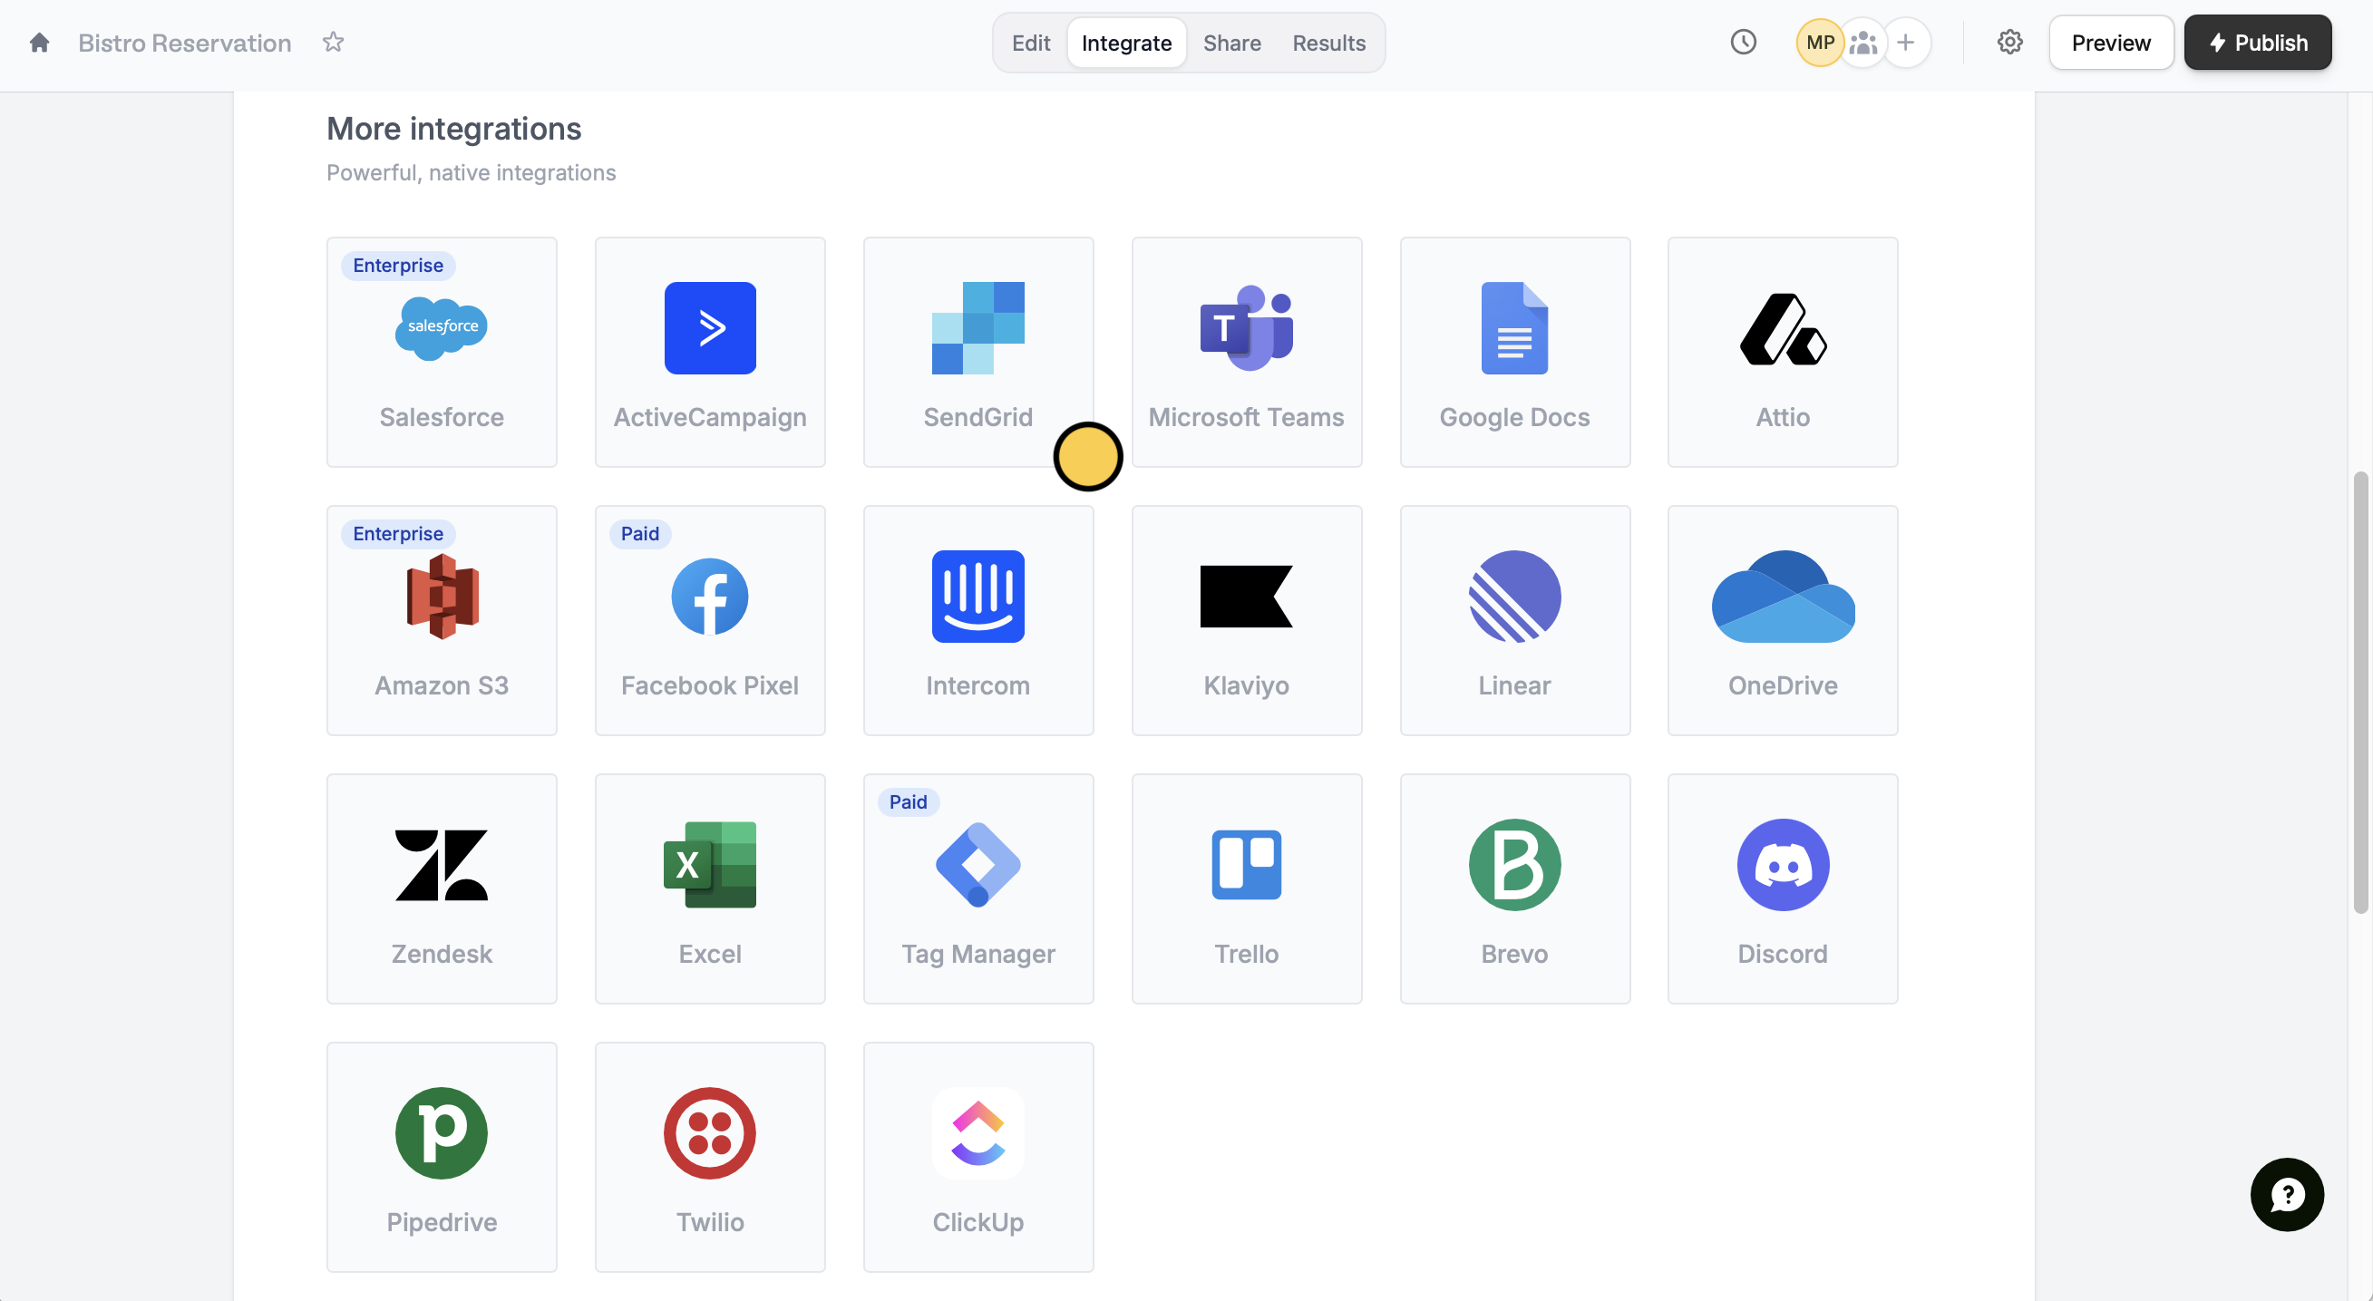
Task: Choose the Microsoft Teams integration
Action: (x=1246, y=353)
